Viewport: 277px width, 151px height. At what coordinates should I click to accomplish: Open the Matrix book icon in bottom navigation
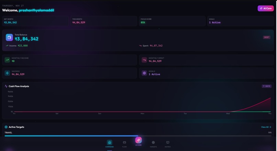tap(168, 142)
